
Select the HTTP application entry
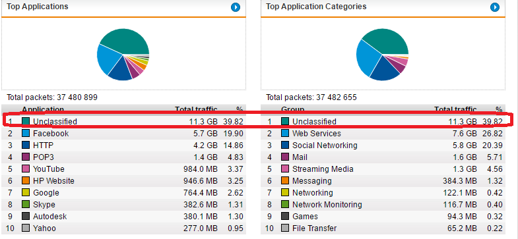[x=44, y=146]
